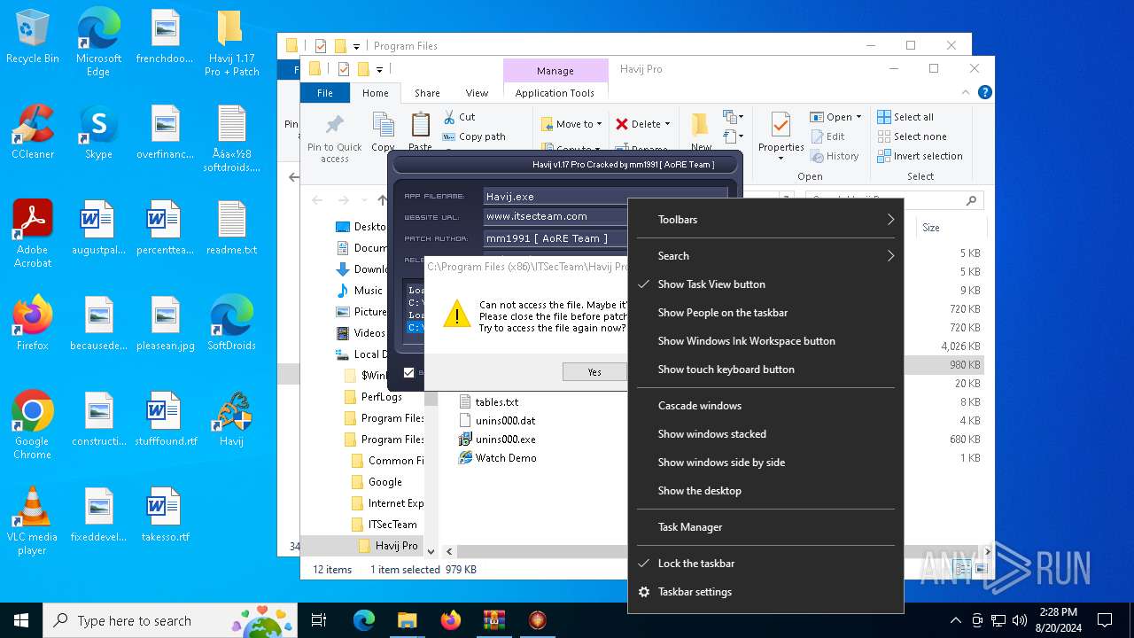
Task: Select Show the desktop
Action: 765,491
